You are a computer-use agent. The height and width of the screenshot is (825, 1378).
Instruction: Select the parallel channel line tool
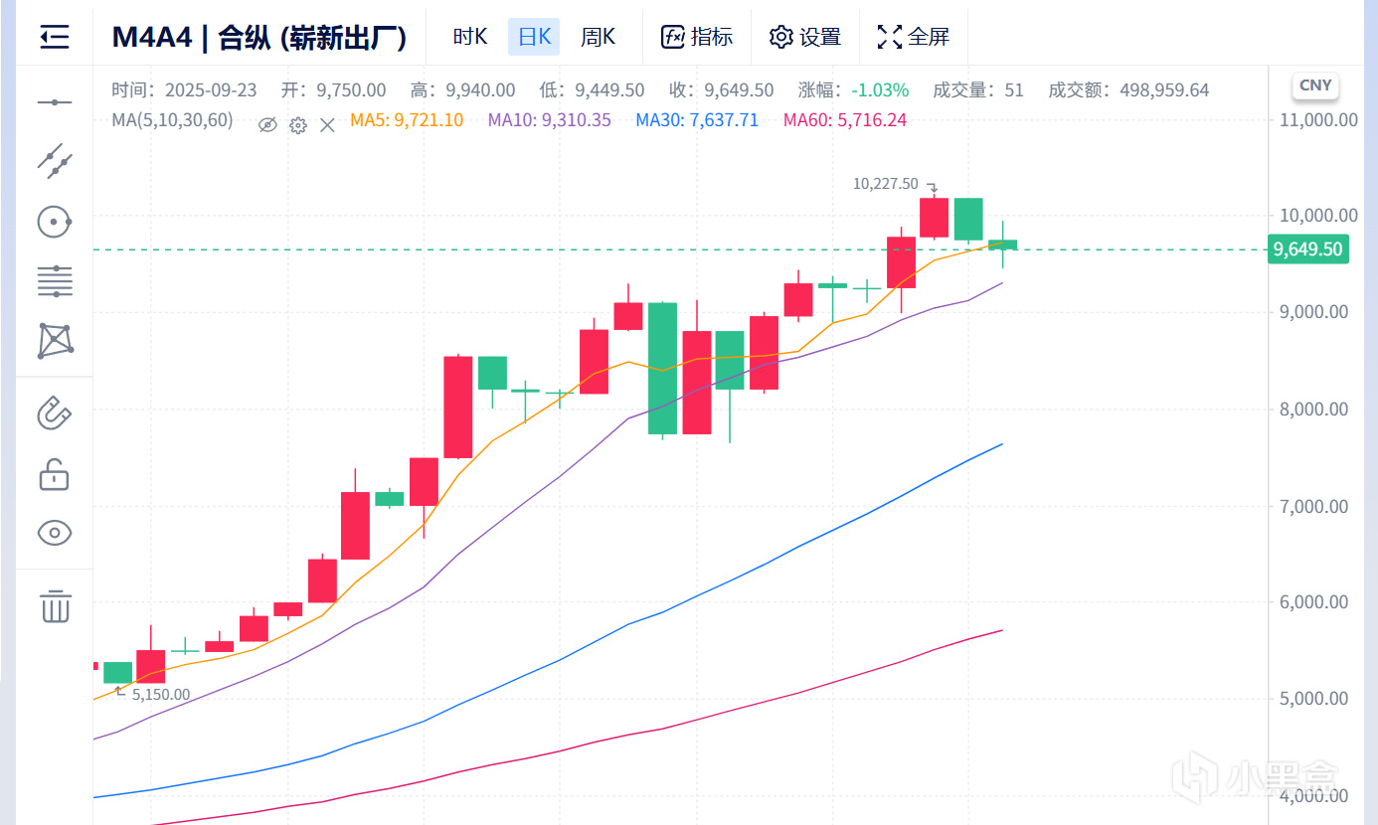[x=55, y=161]
